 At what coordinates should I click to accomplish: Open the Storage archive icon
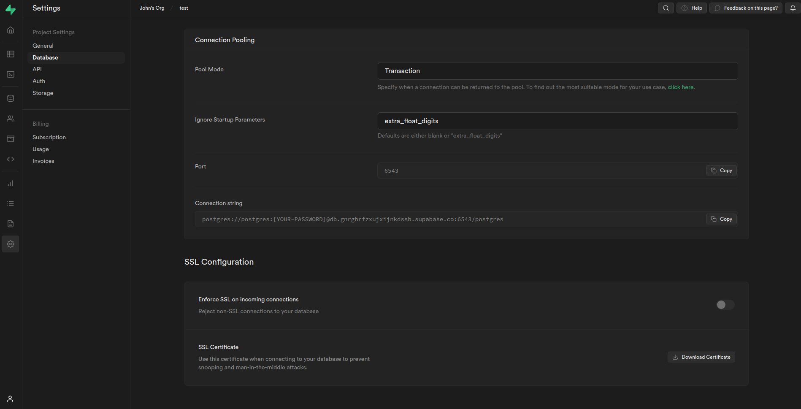click(11, 139)
